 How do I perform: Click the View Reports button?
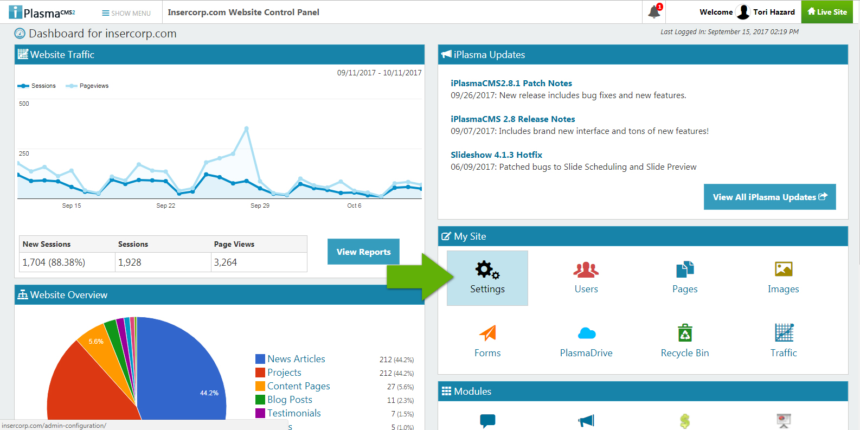point(363,252)
